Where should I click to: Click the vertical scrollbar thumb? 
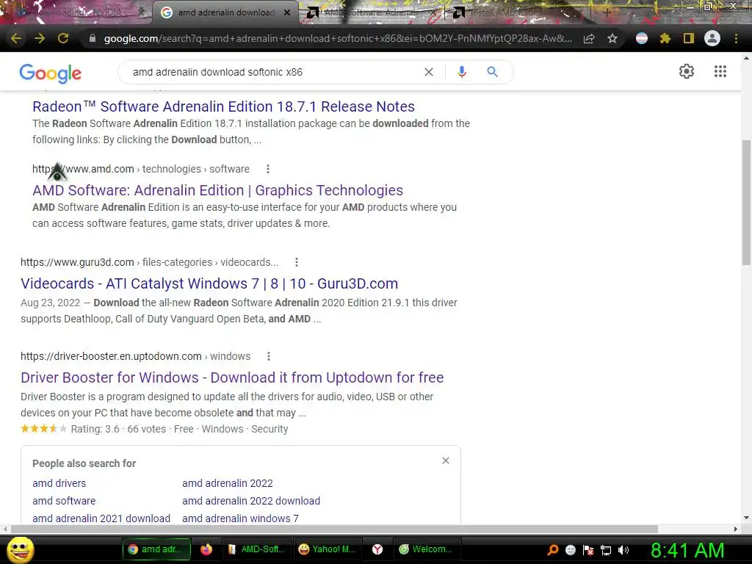(x=746, y=203)
